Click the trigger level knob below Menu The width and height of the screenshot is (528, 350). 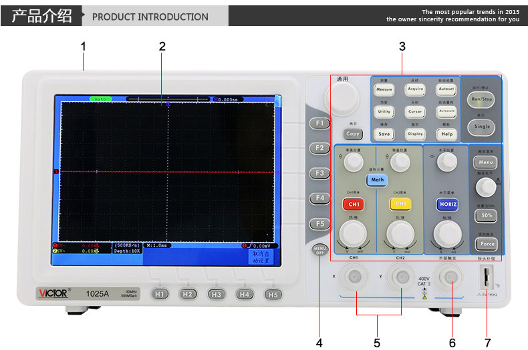pyautogui.click(x=486, y=187)
